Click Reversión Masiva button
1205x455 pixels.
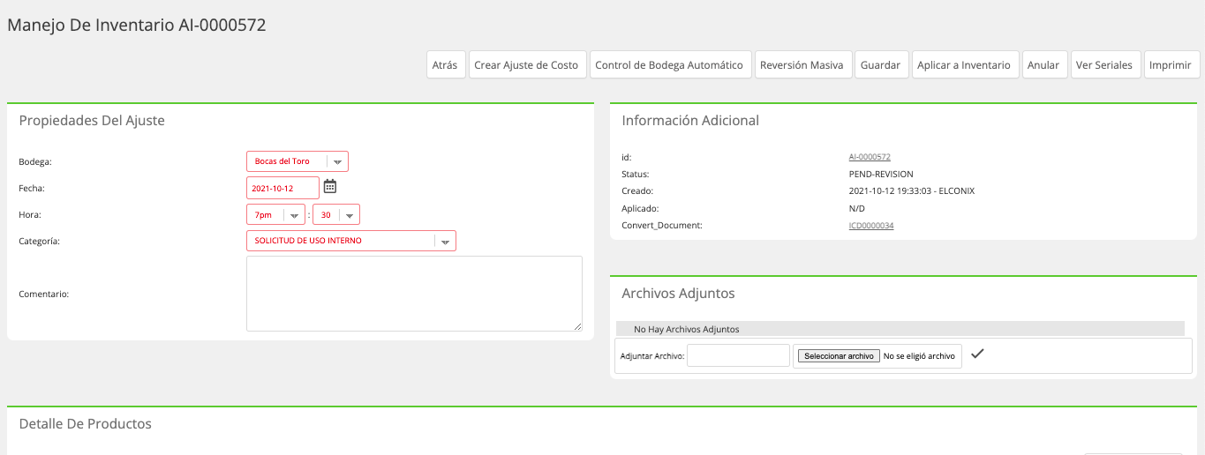pos(802,65)
